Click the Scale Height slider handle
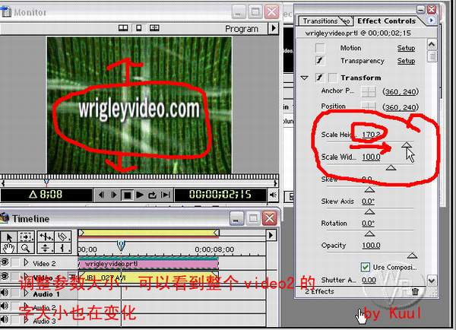The width and height of the screenshot is (456, 330). tap(407, 144)
